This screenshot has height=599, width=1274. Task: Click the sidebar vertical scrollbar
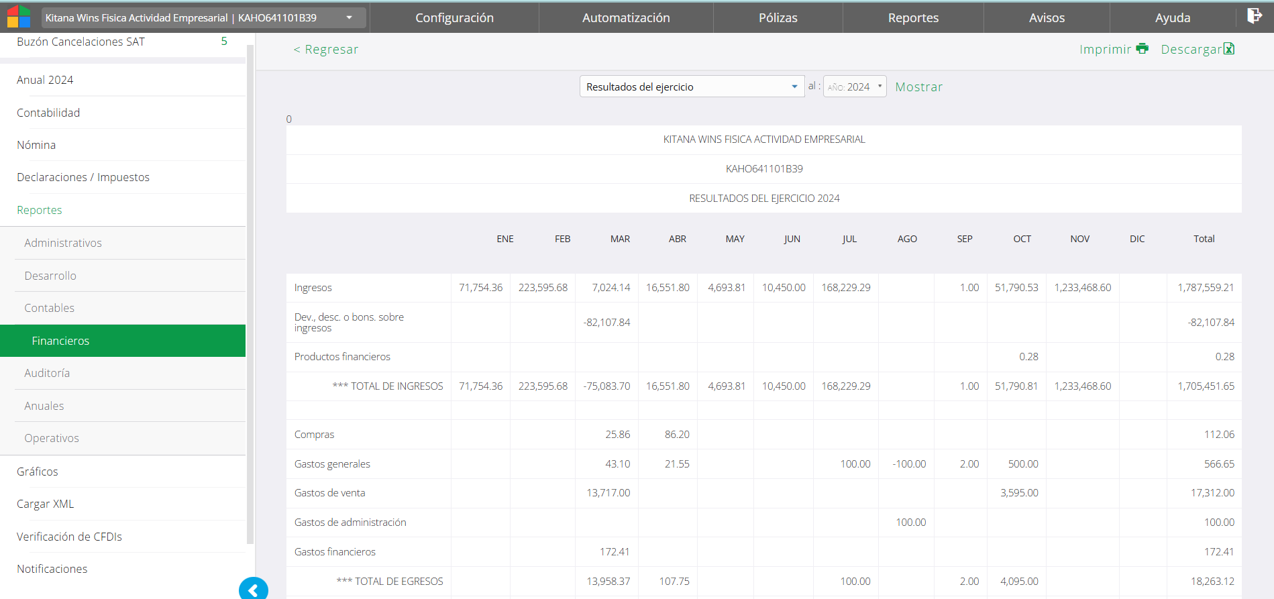click(x=250, y=295)
